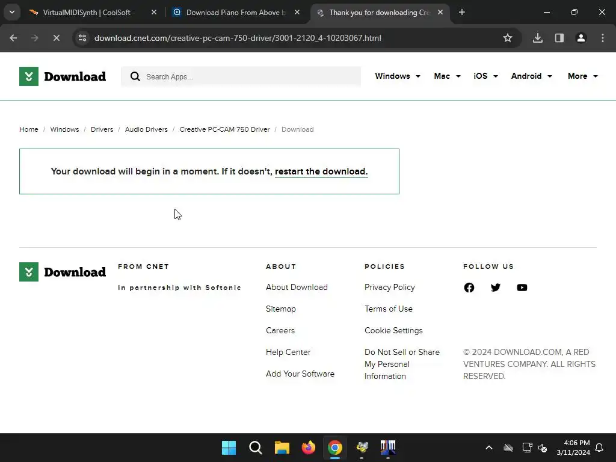Open Creative PC-CAM 750 Driver breadcrumb
The image size is (616, 462).
pyautogui.click(x=224, y=129)
